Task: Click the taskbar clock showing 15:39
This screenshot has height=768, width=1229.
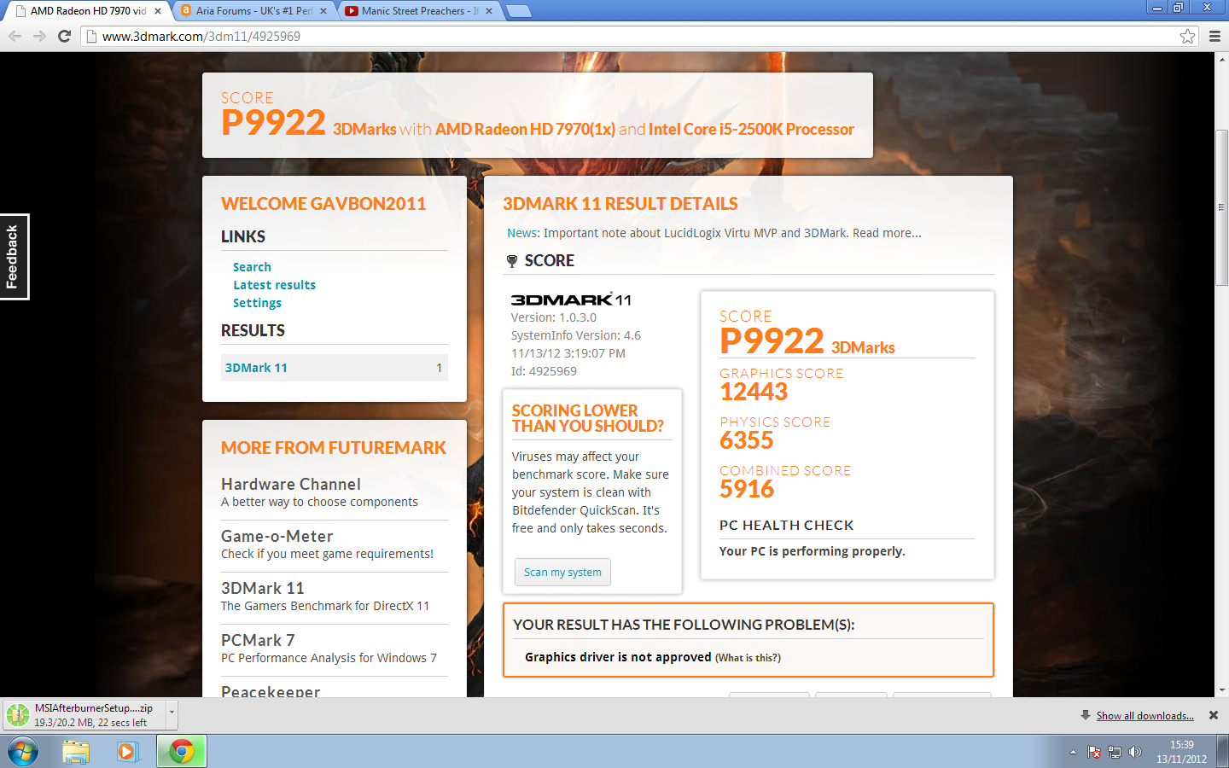Action: [1182, 752]
